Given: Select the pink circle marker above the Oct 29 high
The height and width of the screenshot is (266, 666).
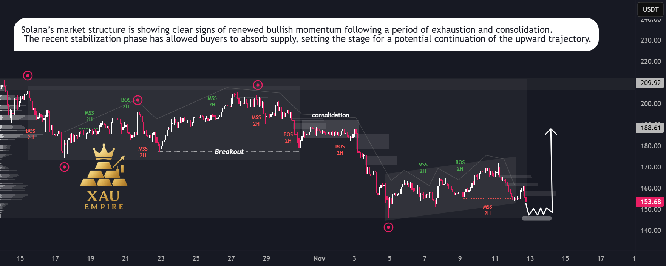Looking at the screenshot, I should pos(258,85).
